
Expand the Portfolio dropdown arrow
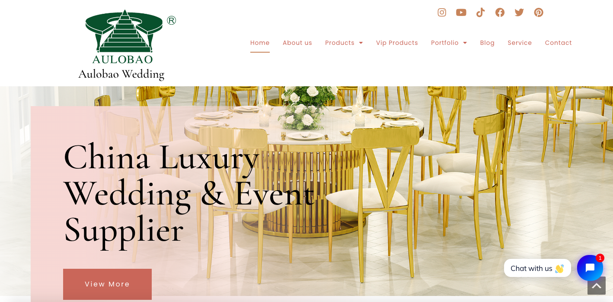(x=465, y=43)
